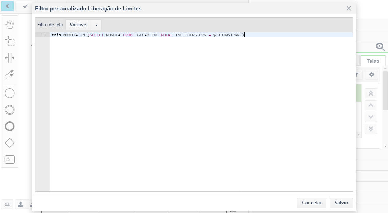Viewport: 388px width, 213px height.
Task: Add a start event thin circle
Action: coord(10,93)
